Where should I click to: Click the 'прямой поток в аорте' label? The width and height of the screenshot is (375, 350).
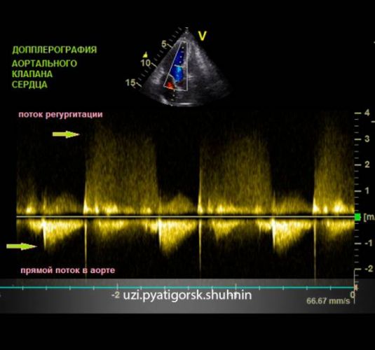pos(68,270)
